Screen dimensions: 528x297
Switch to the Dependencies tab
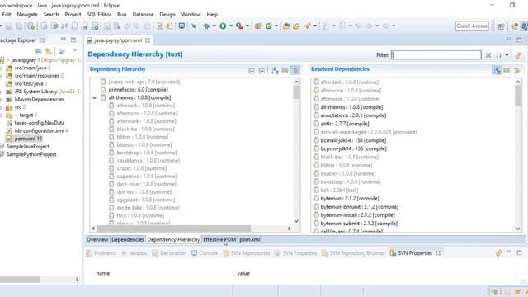[128, 240]
